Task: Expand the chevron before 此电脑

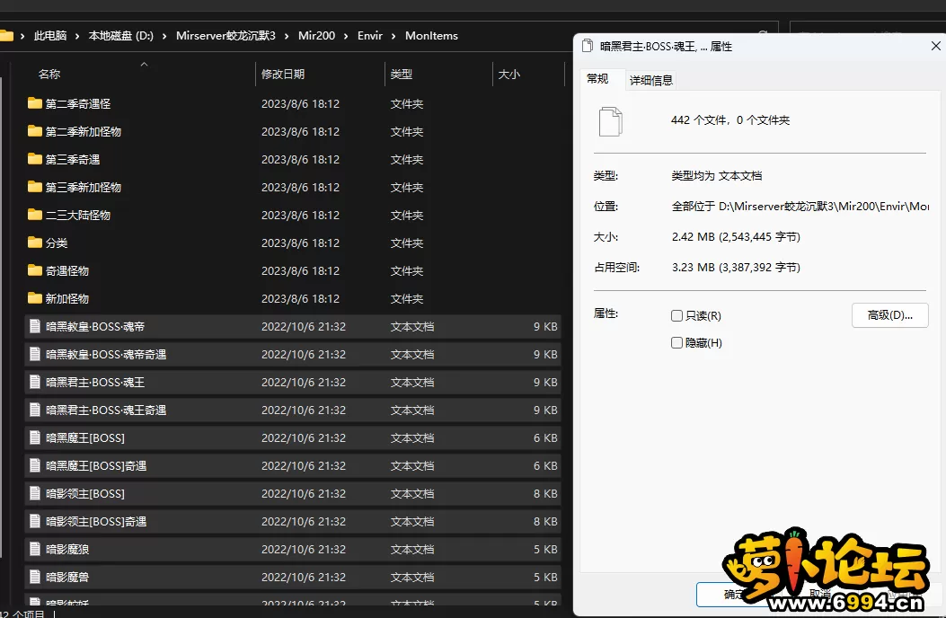Action: [x=22, y=36]
